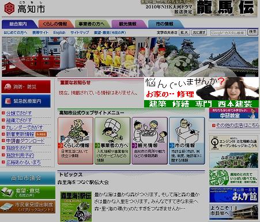This screenshot has width=260, height=222.
Task: Switch to the くらしの情報 tab
Action: (55, 24)
